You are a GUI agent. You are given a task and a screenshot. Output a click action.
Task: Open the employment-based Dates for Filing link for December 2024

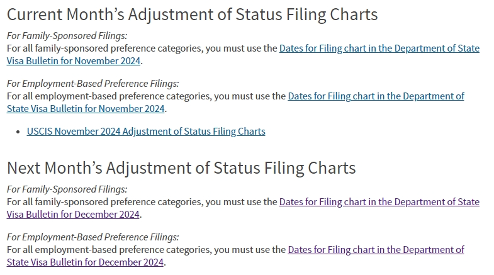376,249
